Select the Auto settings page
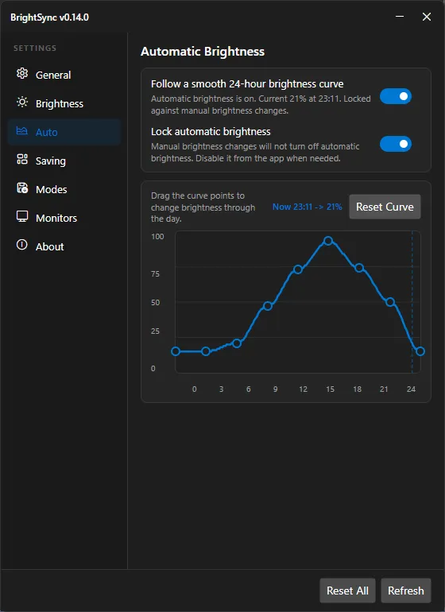445x612 pixels. point(64,132)
